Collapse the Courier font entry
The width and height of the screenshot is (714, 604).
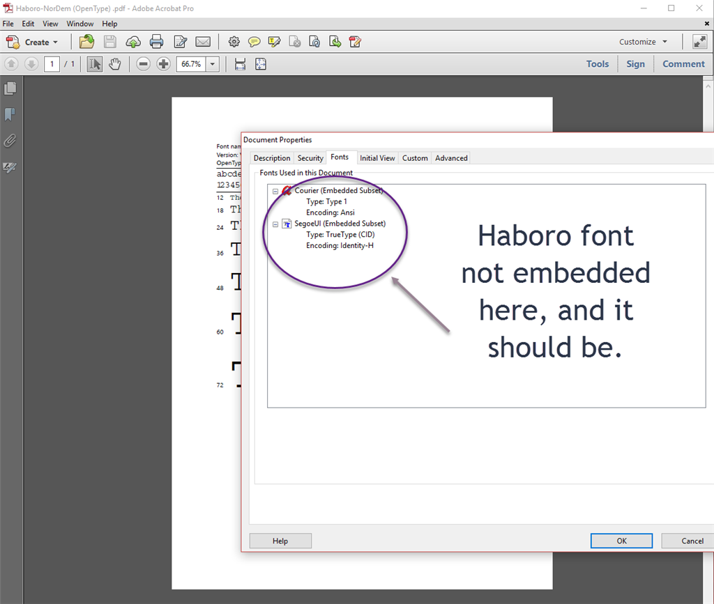click(x=275, y=192)
